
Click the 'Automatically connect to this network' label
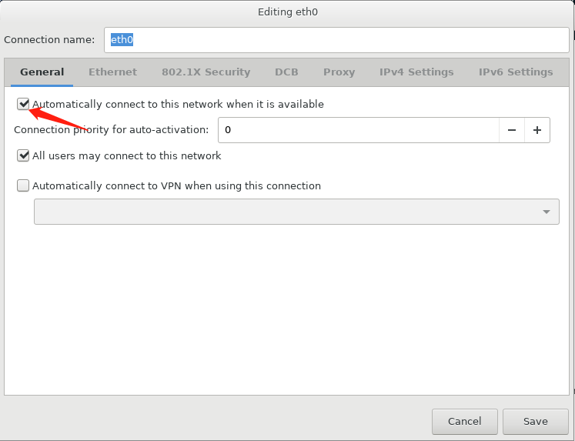(178, 104)
